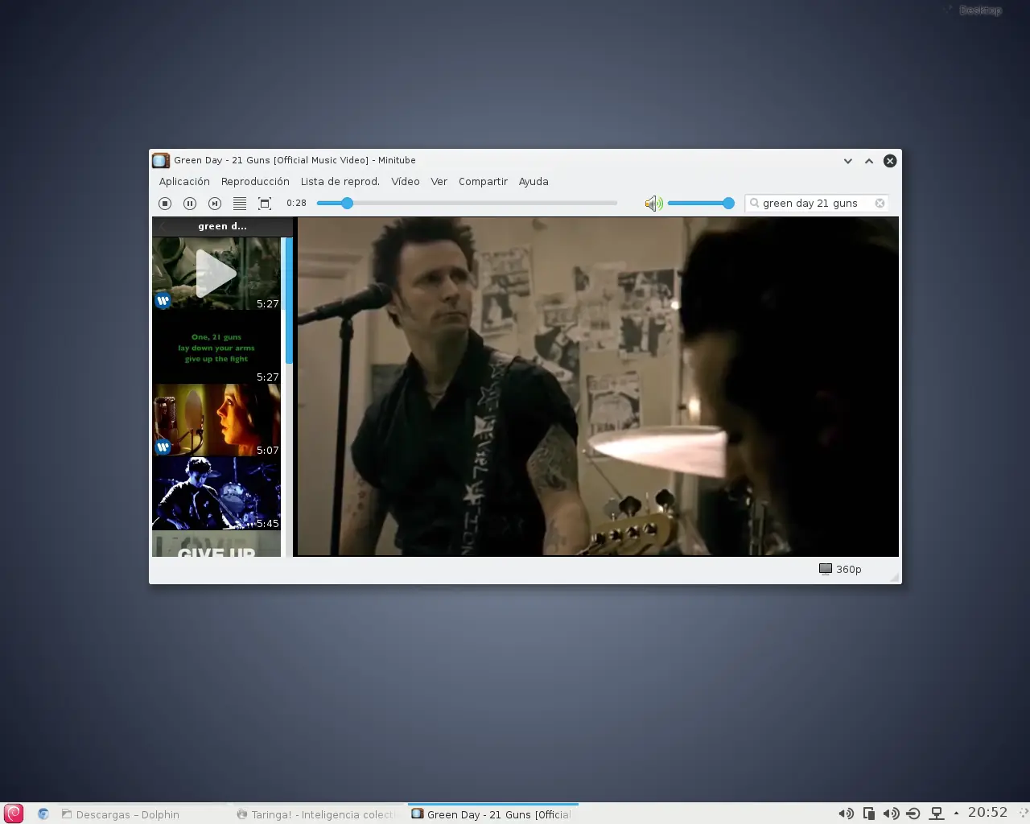Click the 0:28 elapsed time label
Image resolution: width=1030 pixels, height=824 pixels.
pyautogui.click(x=296, y=204)
